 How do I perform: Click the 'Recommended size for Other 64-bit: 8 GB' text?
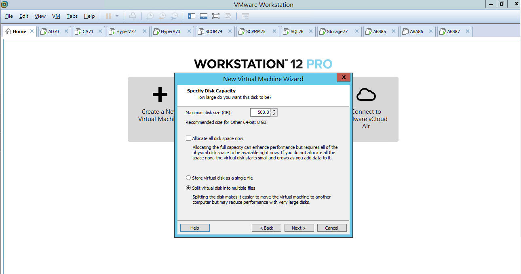coord(226,122)
